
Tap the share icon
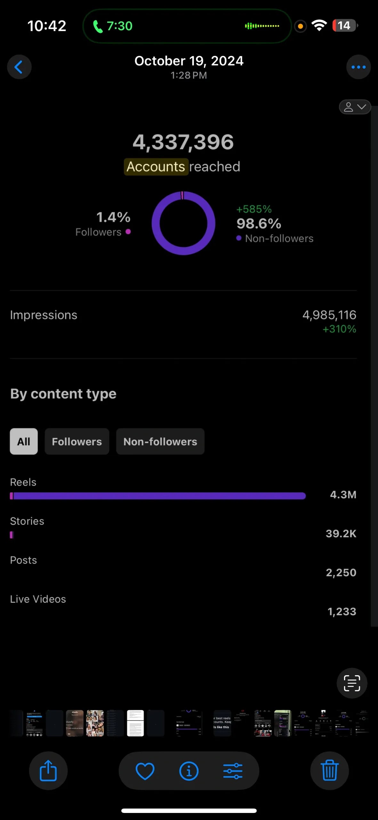pyautogui.click(x=48, y=771)
